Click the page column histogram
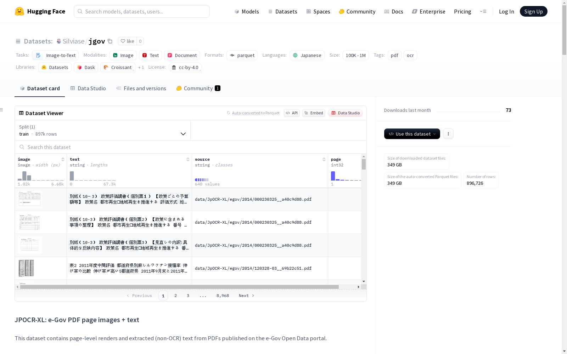The width and height of the screenshot is (567, 354). (x=346, y=176)
